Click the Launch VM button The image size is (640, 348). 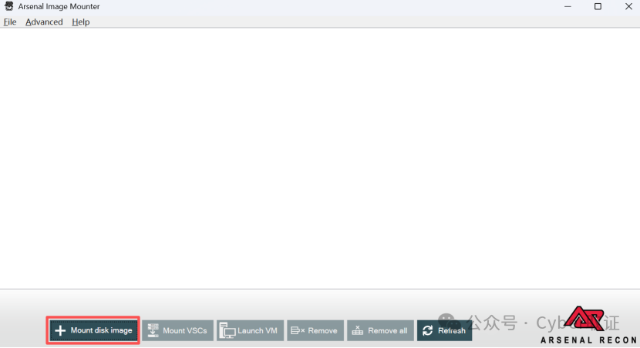point(250,330)
